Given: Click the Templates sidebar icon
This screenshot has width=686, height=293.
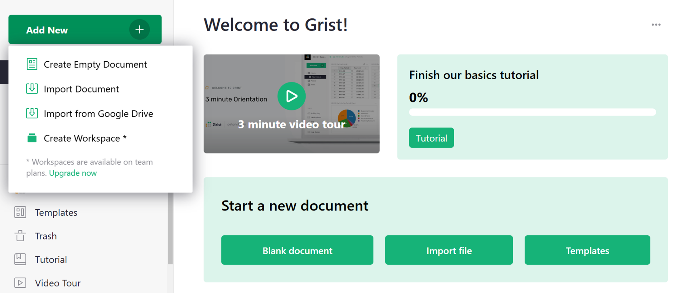Looking at the screenshot, I should coord(20,212).
